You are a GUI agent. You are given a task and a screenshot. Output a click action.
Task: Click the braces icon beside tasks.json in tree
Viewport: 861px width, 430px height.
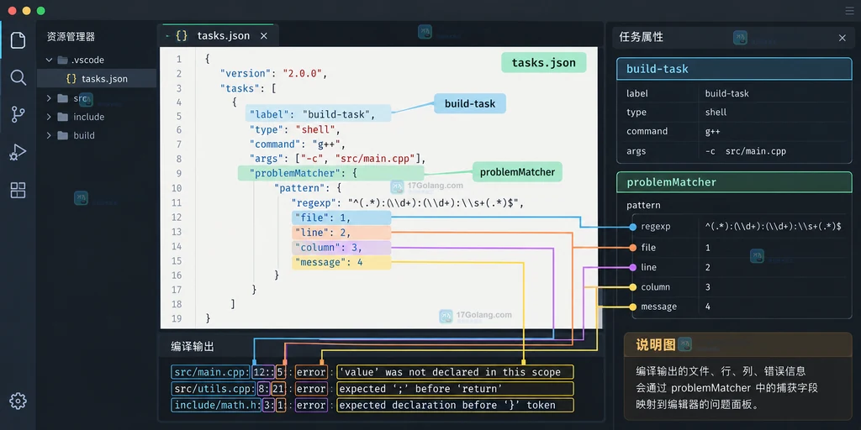(x=71, y=78)
